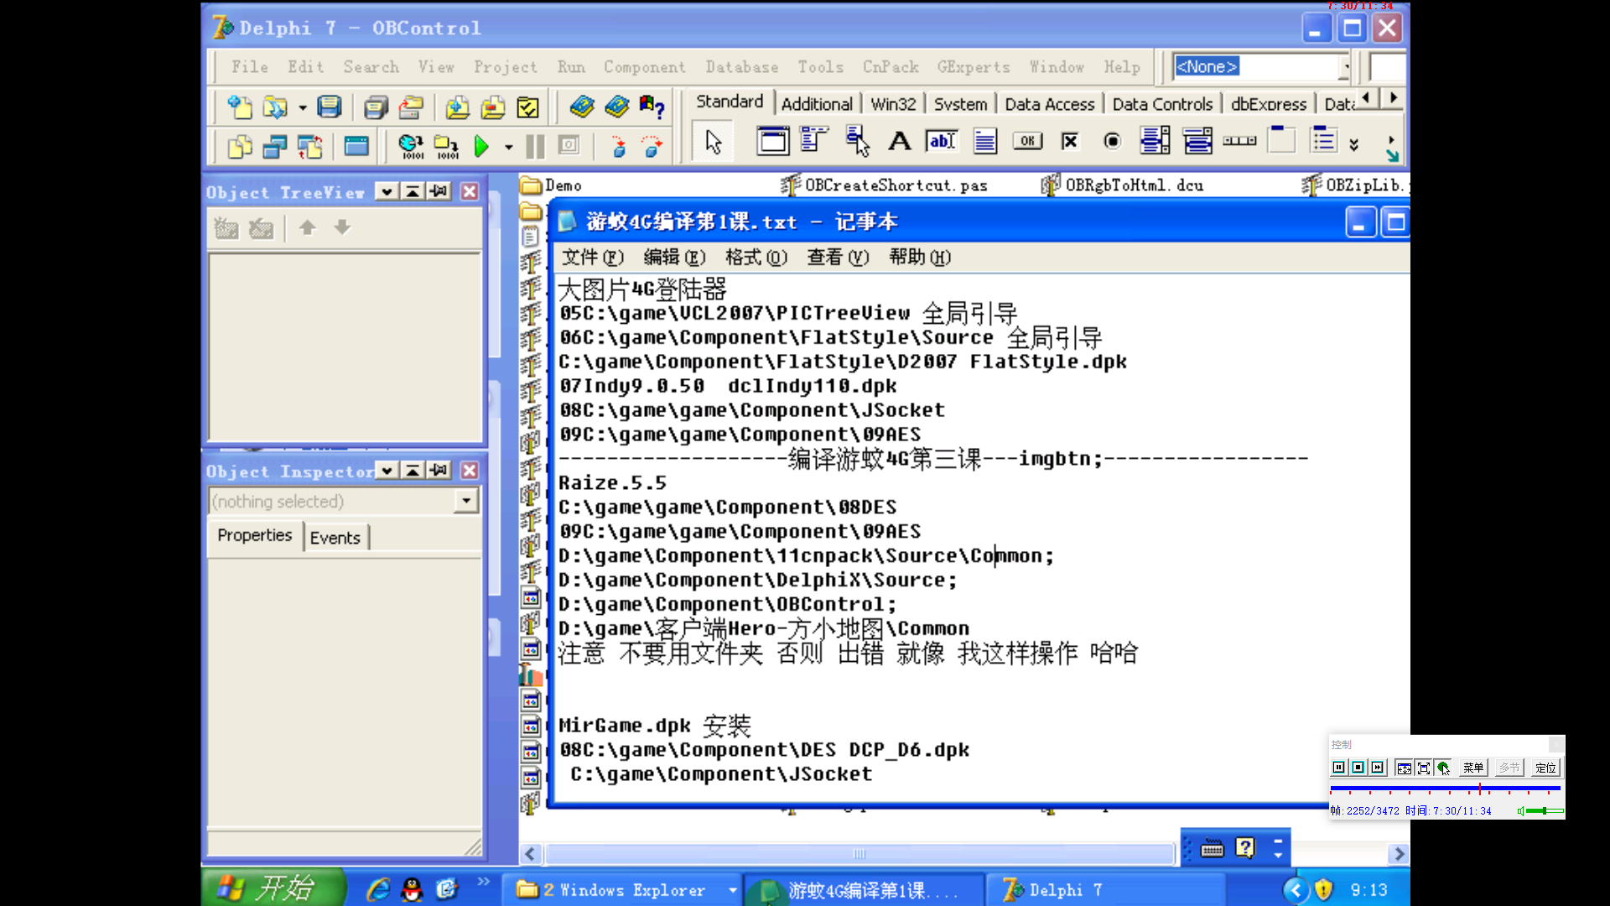Click the Save All stacked disks icon
Viewport: 1610px width, 906px height.
[376, 107]
